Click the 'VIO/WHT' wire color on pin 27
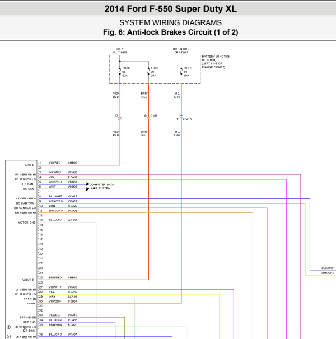Screen dimensions: 336x339 pos(55,287)
